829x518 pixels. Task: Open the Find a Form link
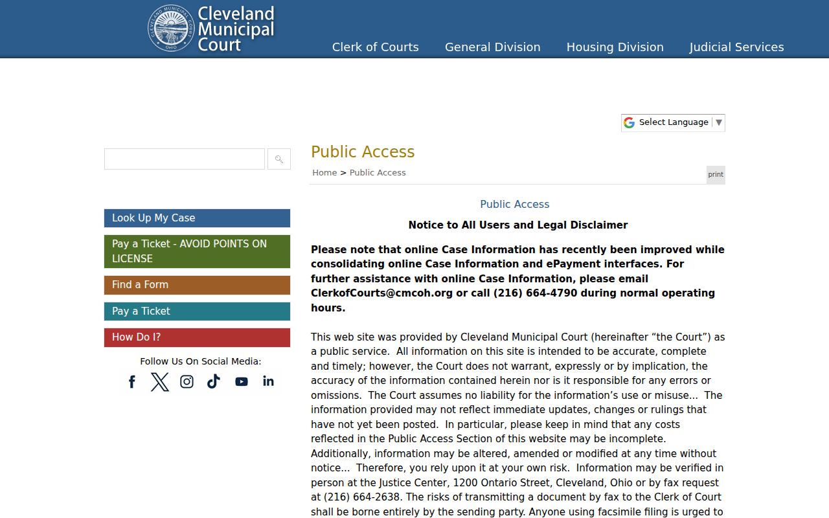click(197, 285)
